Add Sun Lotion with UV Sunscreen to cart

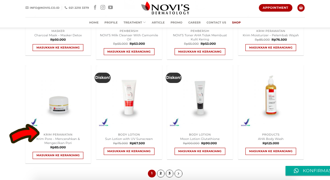129,151
